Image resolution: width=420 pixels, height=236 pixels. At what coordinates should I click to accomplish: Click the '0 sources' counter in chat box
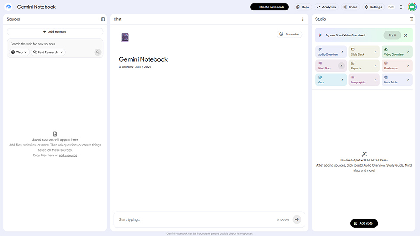(x=283, y=220)
